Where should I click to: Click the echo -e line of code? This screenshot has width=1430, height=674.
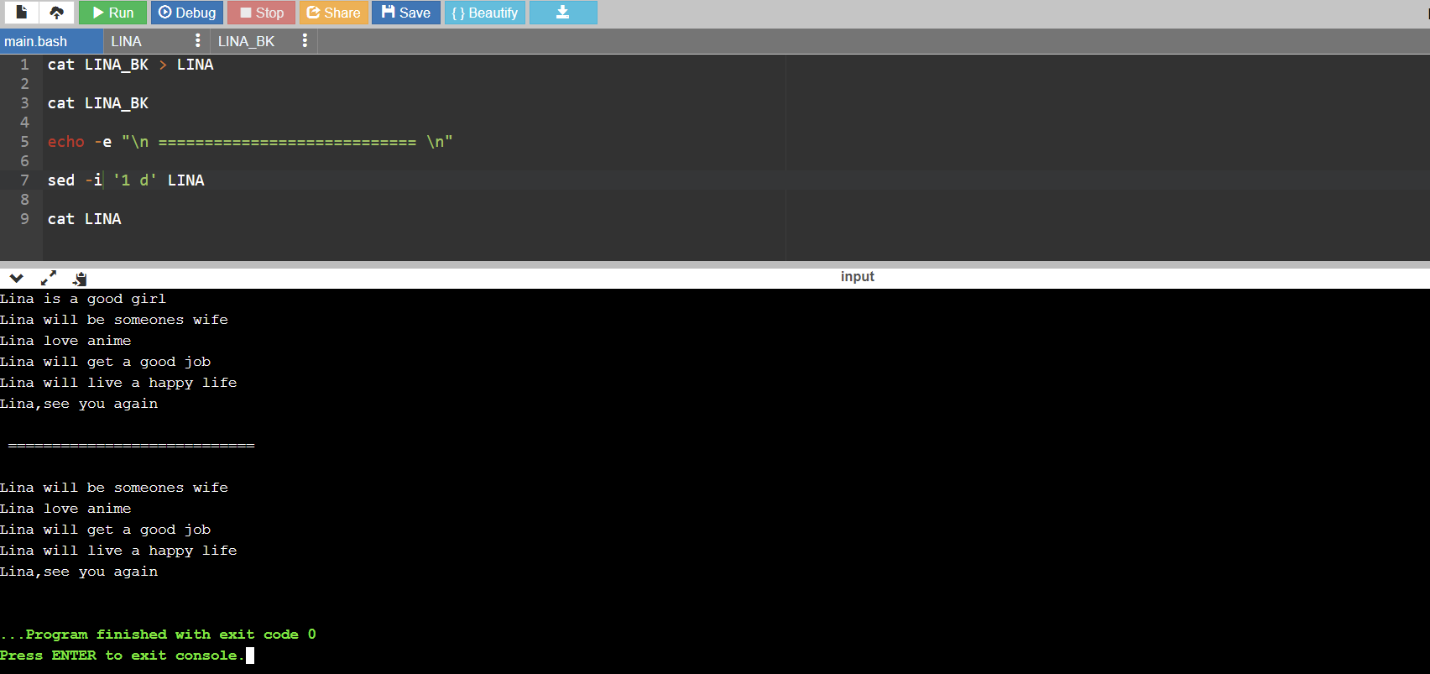250,142
